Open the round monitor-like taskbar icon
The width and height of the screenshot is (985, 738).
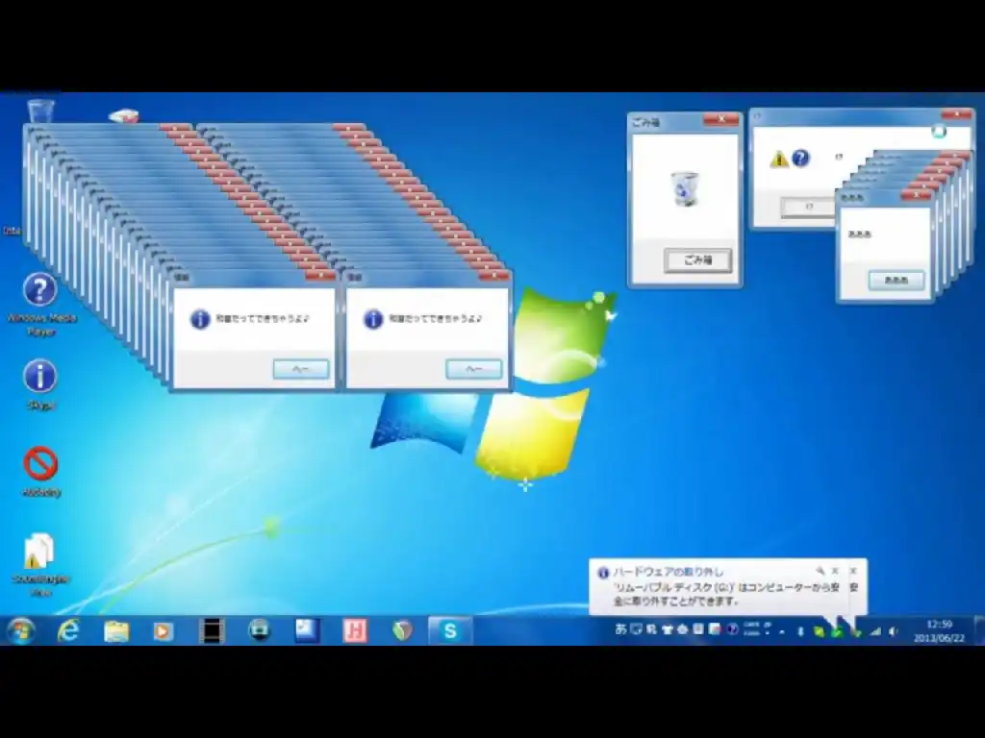click(x=259, y=630)
